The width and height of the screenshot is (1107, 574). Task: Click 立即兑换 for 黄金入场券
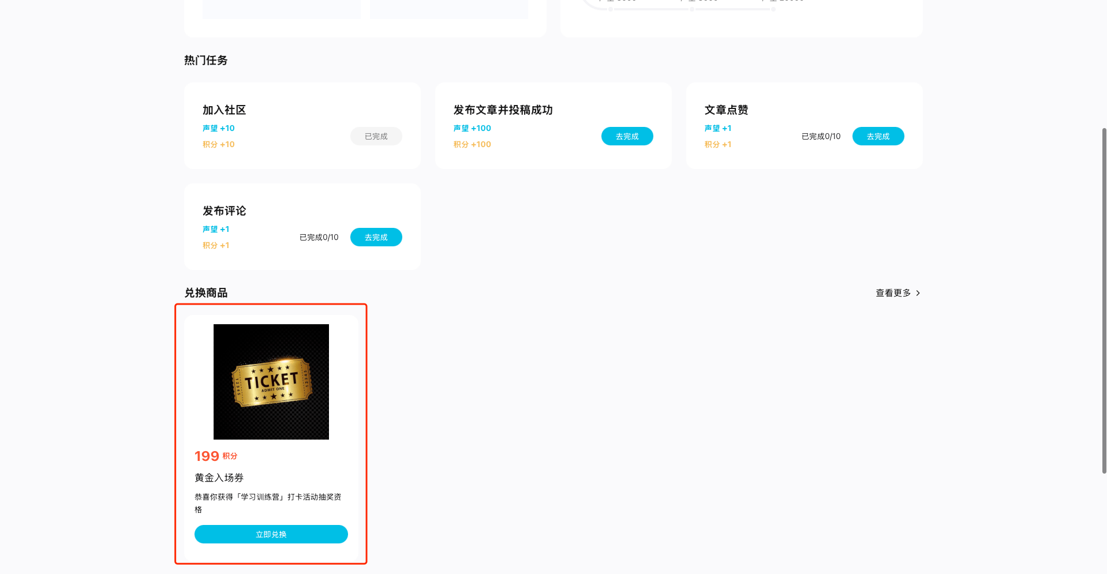[x=271, y=534]
